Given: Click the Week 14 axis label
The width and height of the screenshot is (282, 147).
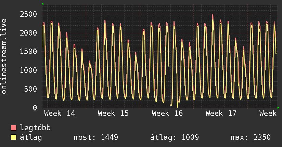Looking at the screenshot, I should point(60,113).
